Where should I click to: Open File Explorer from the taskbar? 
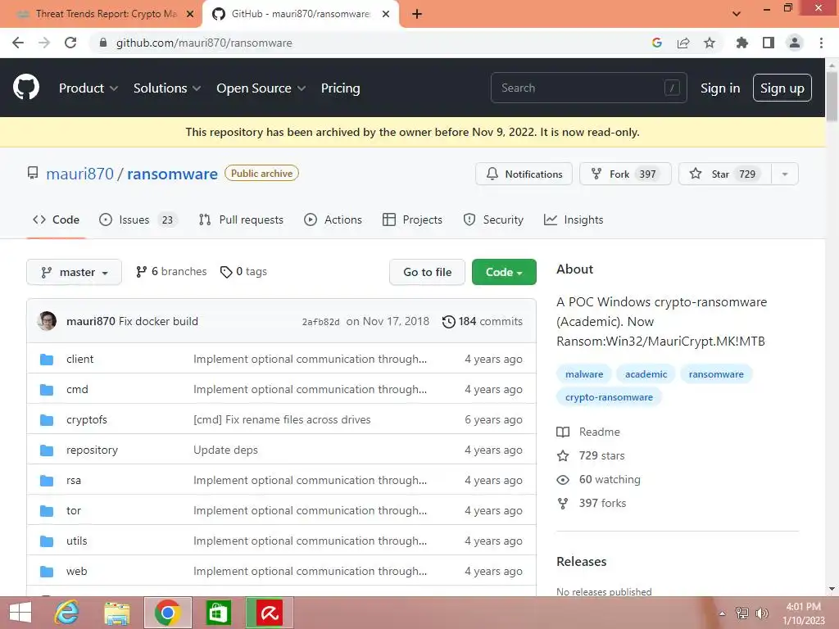(117, 613)
